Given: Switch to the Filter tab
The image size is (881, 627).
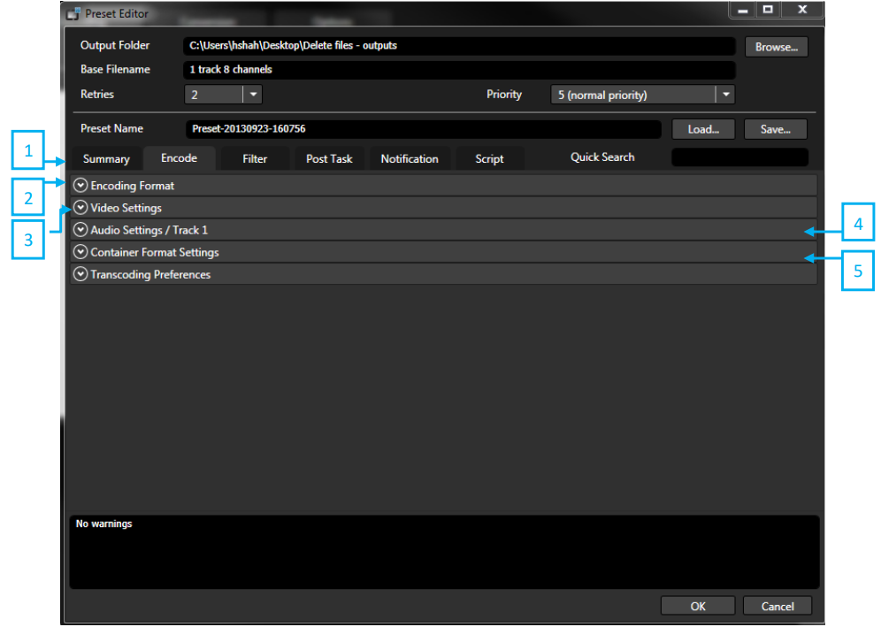Looking at the screenshot, I should (254, 158).
